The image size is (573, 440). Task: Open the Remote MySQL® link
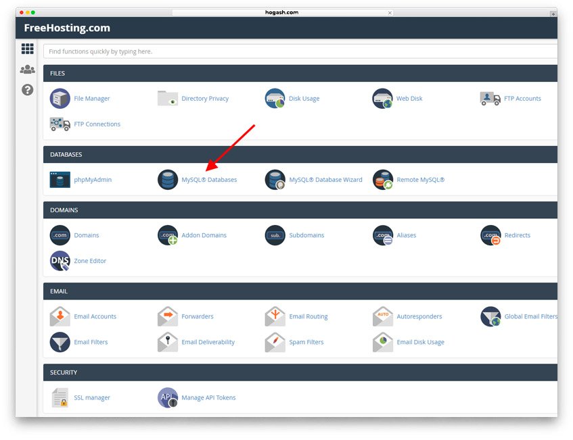421,180
